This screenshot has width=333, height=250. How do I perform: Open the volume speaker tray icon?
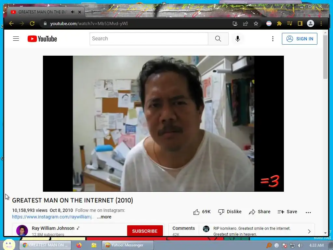(300, 245)
